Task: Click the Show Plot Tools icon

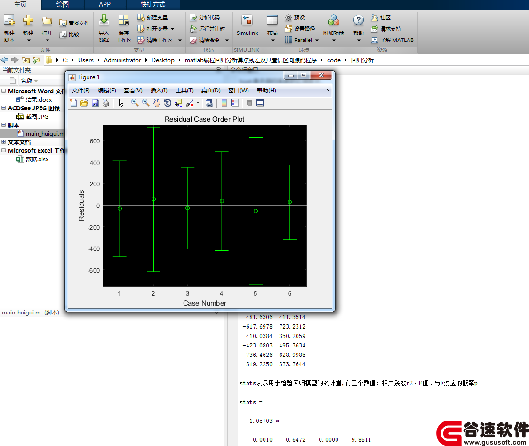Action: click(x=260, y=103)
